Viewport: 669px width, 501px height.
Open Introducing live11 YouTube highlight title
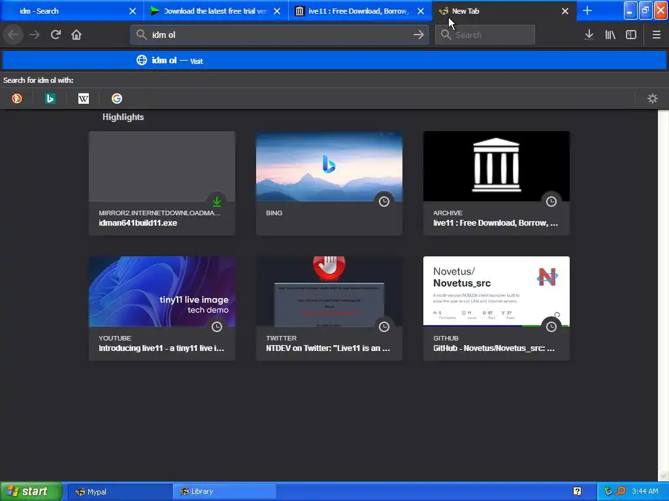click(161, 348)
